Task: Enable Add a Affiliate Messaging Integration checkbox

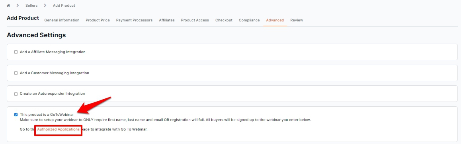Action: pos(16,52)
